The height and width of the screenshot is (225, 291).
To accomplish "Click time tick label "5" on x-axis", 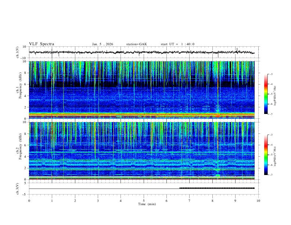I will (144, 201).
